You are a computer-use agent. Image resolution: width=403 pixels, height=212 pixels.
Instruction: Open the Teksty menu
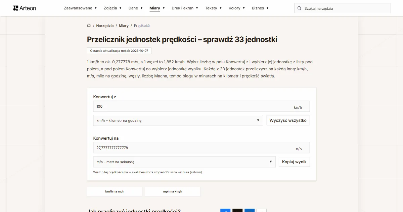point(214,8)
